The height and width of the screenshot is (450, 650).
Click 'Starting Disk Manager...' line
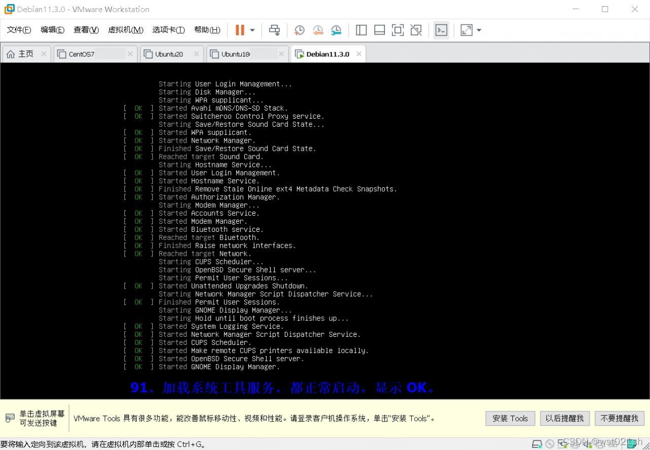pyautogui.click(x=207, y=92)
